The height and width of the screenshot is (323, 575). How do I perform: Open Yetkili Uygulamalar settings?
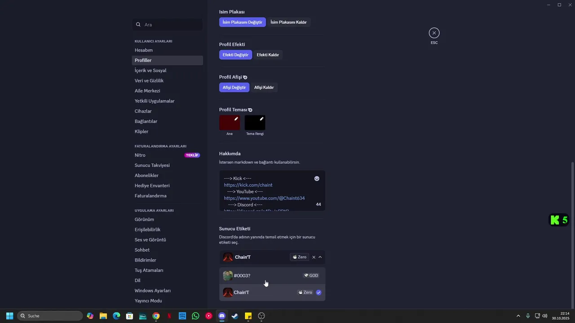[x=168, y=101]
